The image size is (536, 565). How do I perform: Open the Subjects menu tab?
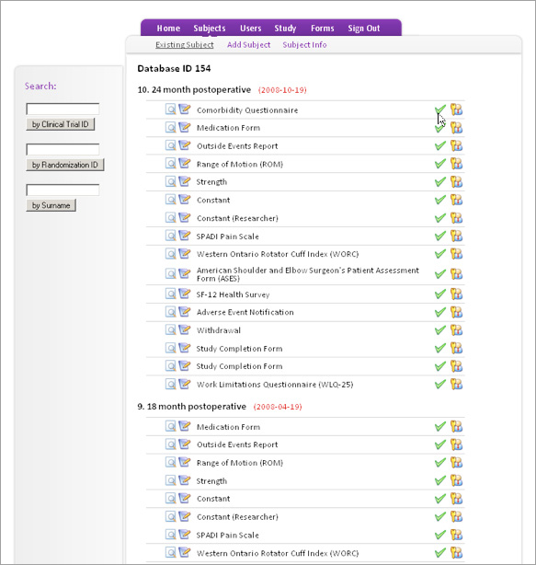209,29
